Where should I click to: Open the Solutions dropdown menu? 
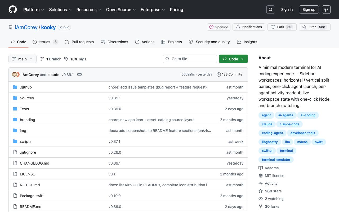point(60,10)
